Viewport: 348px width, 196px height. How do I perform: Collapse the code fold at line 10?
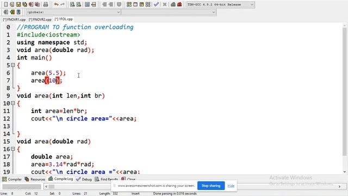[13, 103]
